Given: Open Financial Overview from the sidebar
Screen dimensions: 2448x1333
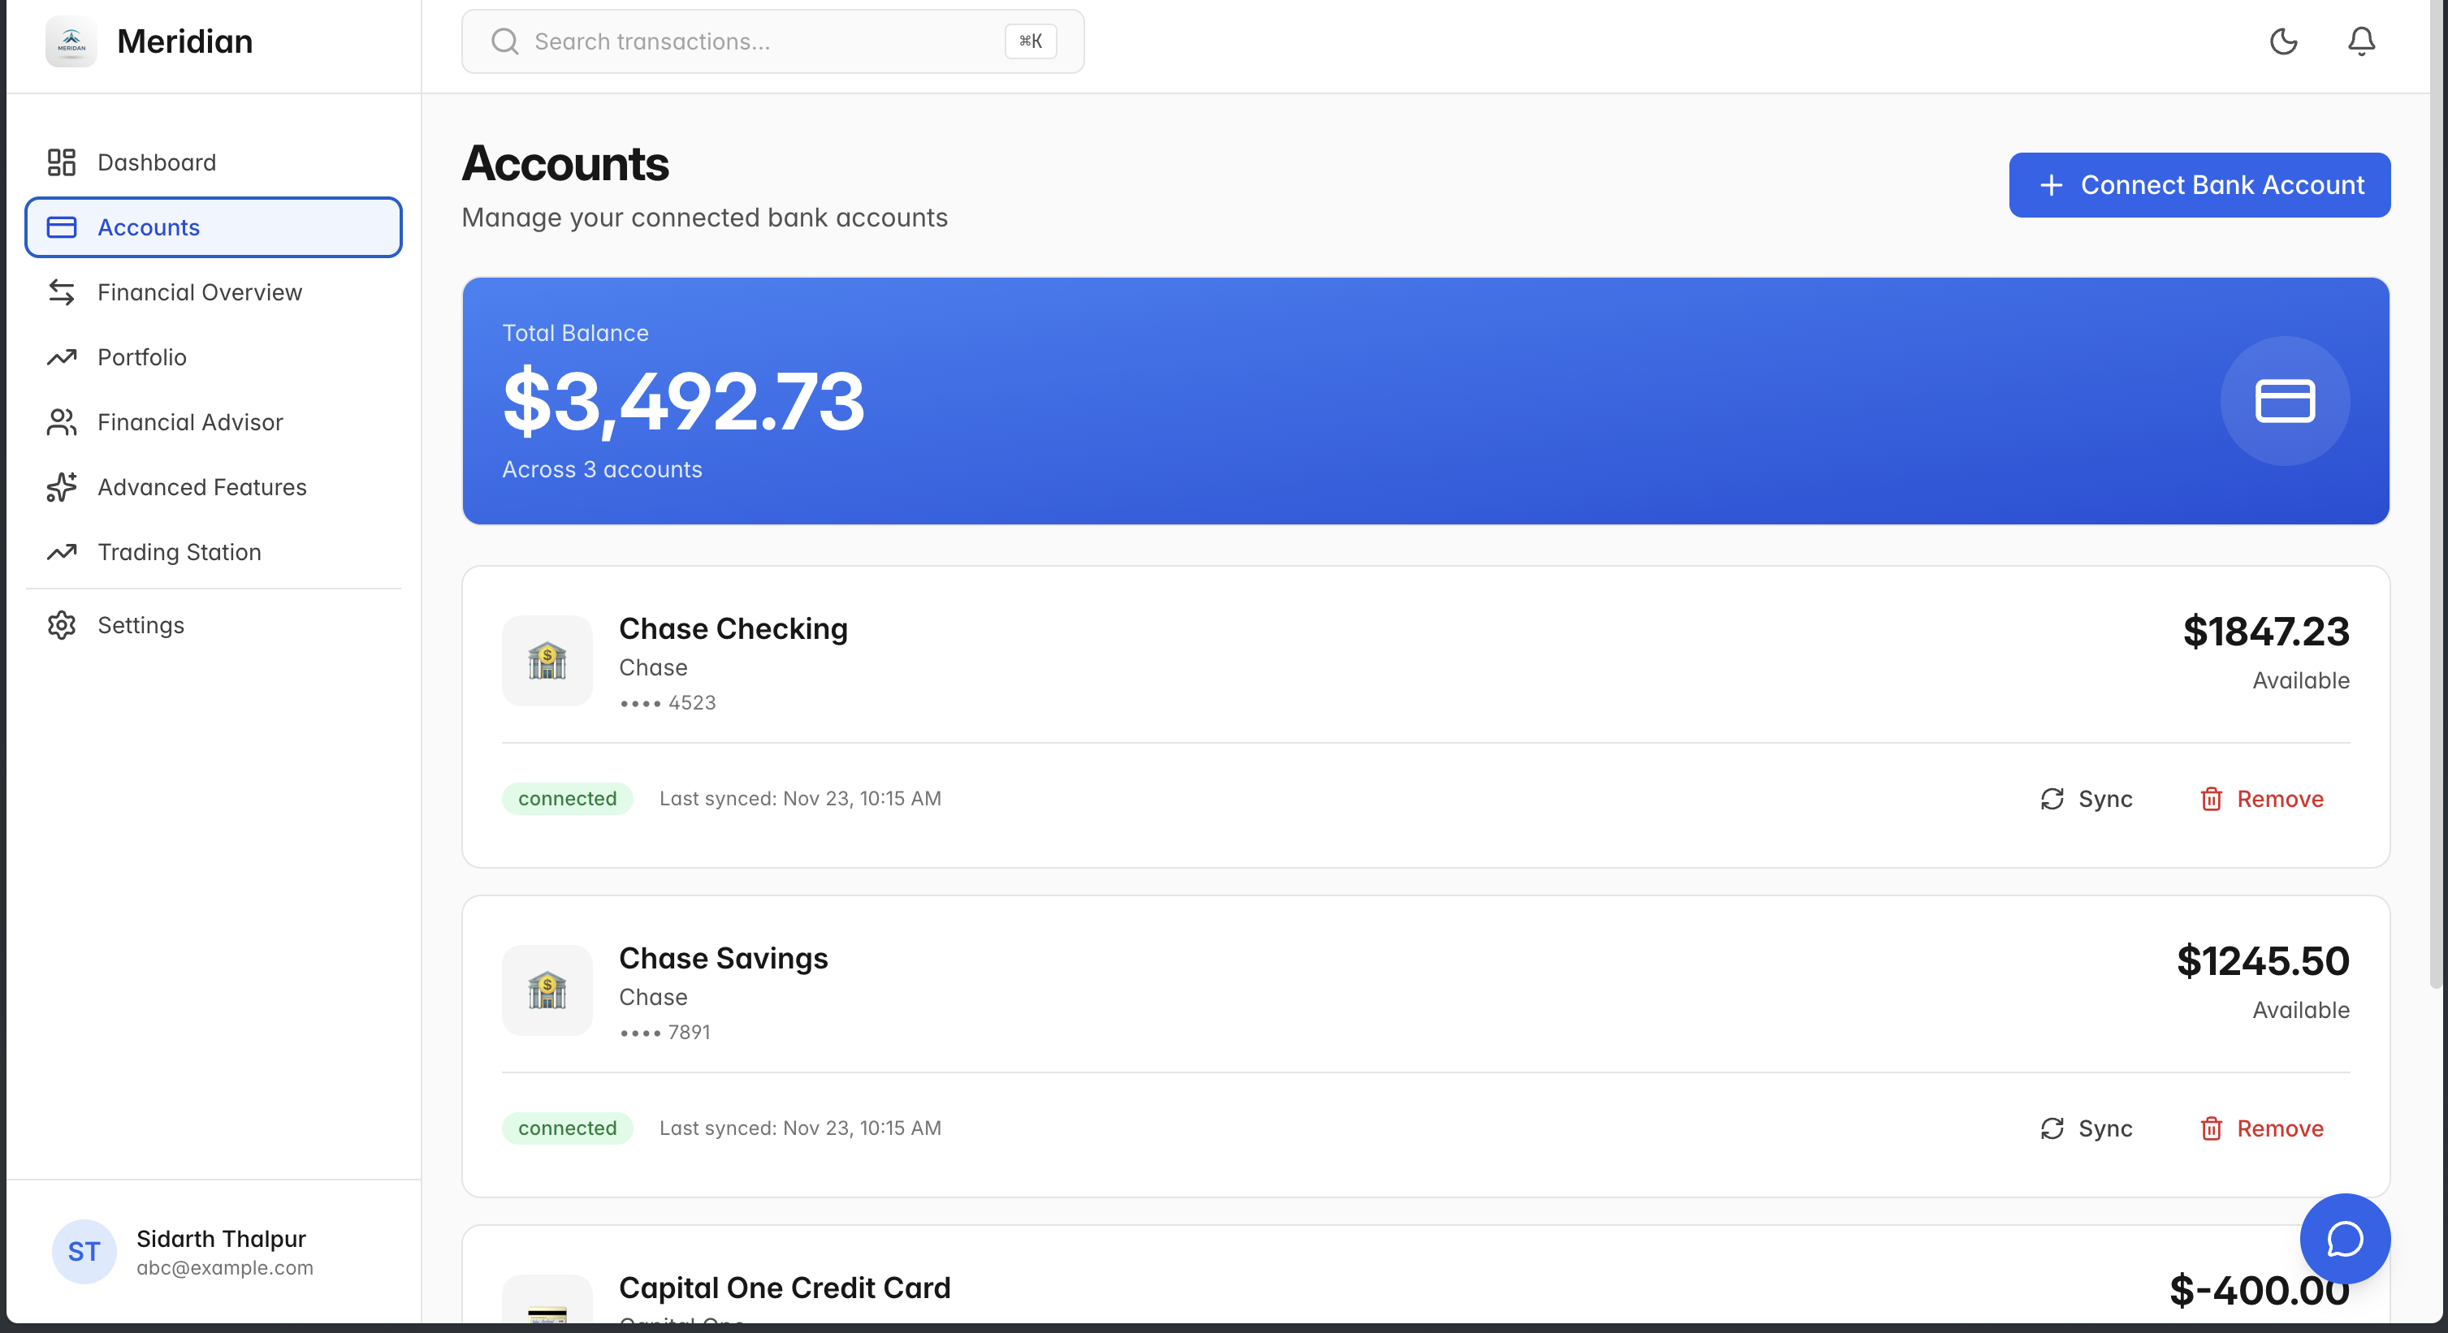Looking at the screenshot, I should click(200, 292).
